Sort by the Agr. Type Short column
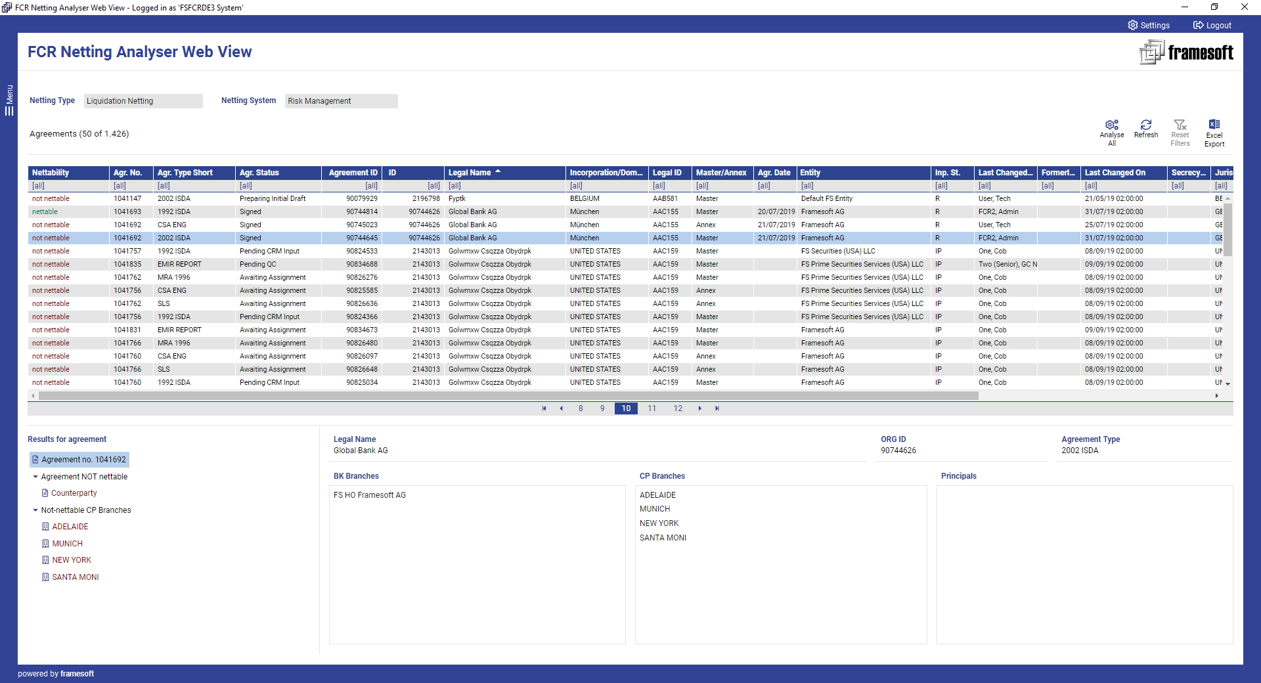This screenshot has width=1261, height=683. tap(194, 173)
